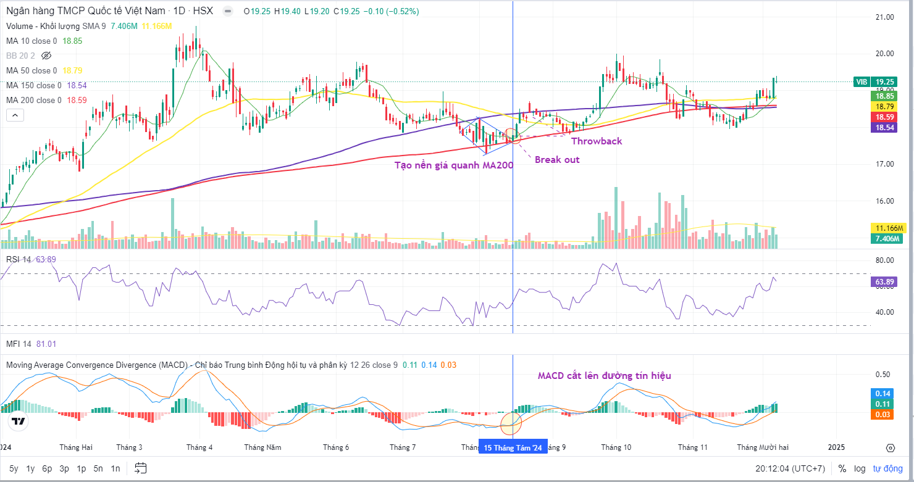Select the "Tạo nền giá quanh MA200" annotation
The image size is (914, 482).
454,165
